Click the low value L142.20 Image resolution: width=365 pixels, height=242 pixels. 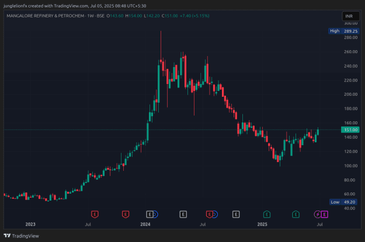152,16
